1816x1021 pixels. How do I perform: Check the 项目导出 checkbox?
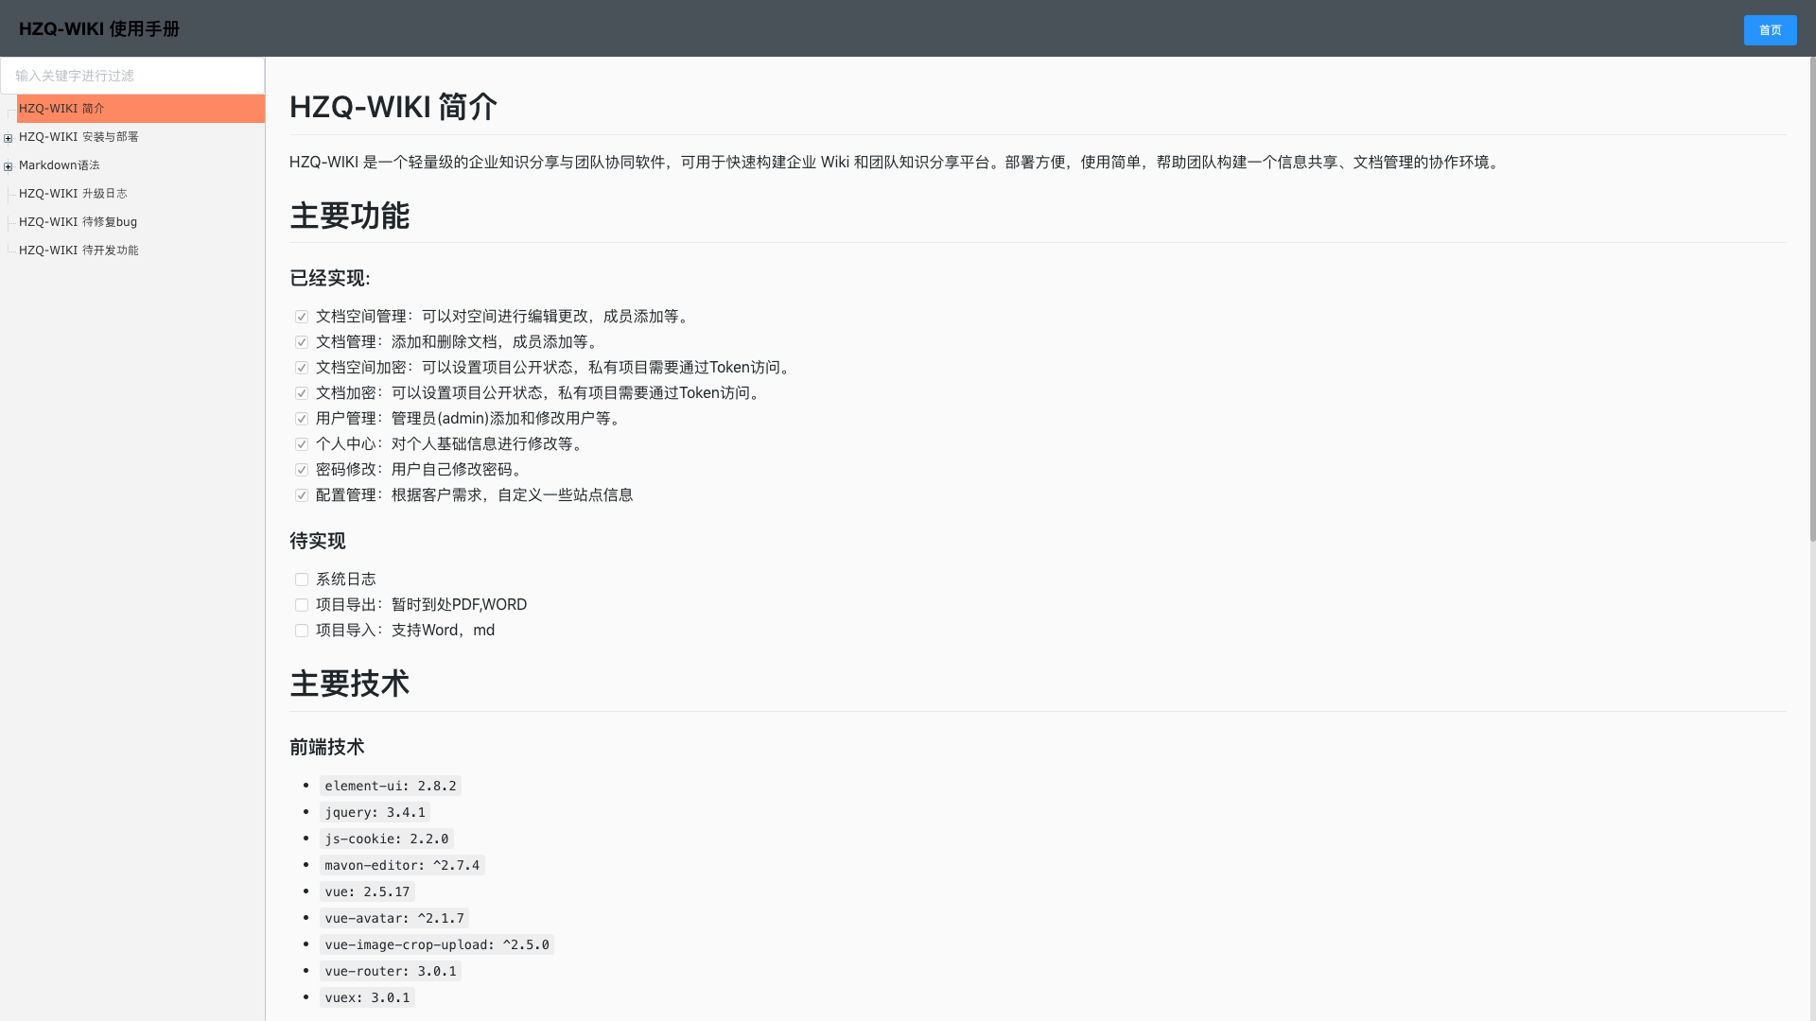(x=302, y=605)
